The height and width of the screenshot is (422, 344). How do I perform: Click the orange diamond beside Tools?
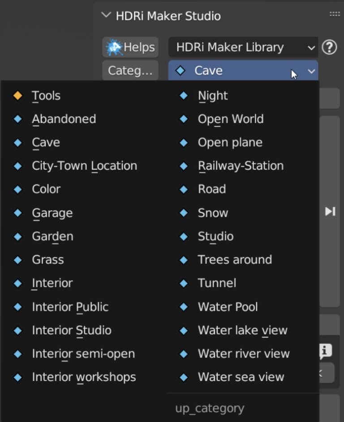(18, 95)
